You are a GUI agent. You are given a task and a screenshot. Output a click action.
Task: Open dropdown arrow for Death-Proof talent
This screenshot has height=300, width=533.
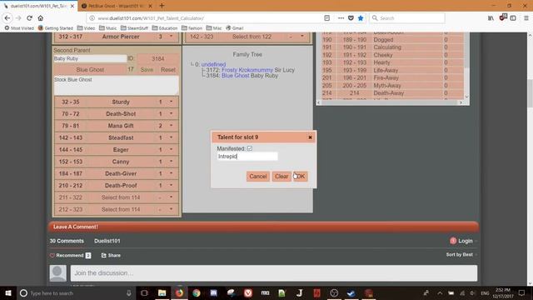pyautogui.click(x=171, y=185)
